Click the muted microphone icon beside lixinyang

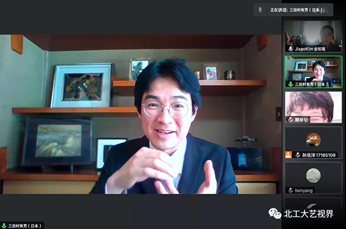click(291, 191)
